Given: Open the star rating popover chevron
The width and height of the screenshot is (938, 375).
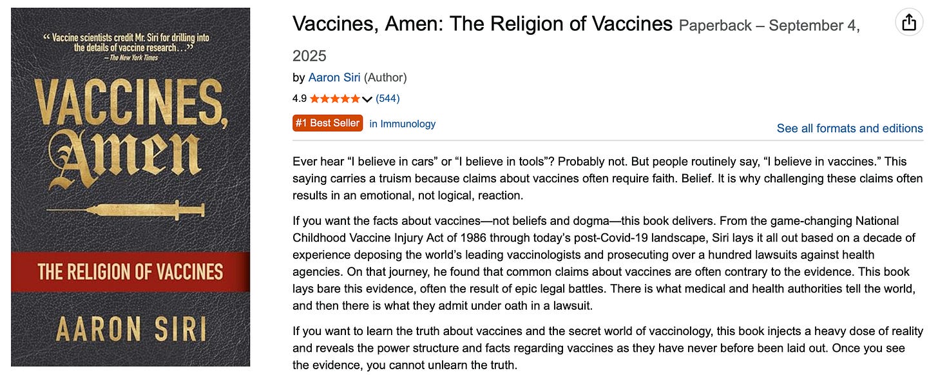Looking at the screenshot, I should [x=367, y=99].
